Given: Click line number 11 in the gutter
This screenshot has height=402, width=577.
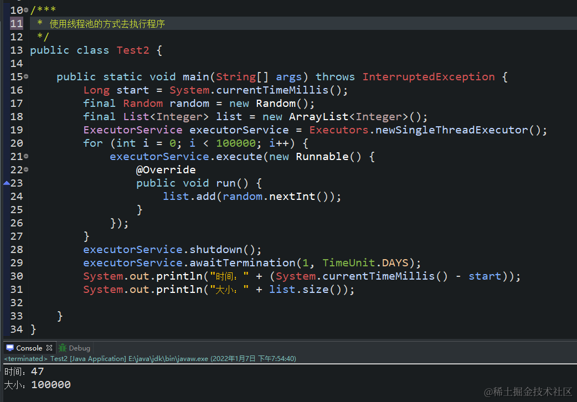Looking at the screenshot, I should click(17, 24).
